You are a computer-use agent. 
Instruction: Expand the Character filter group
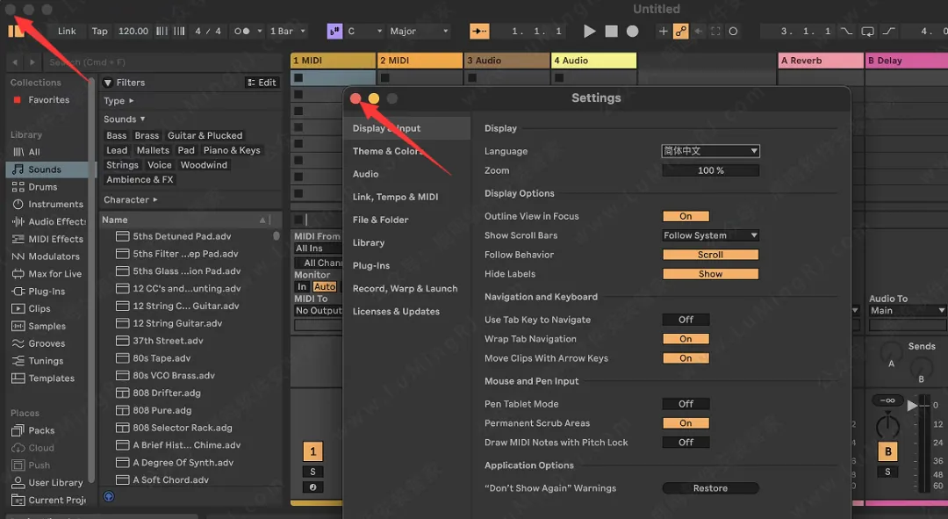131,200
